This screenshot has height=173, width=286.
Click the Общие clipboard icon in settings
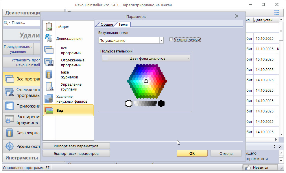coord(49,27)
